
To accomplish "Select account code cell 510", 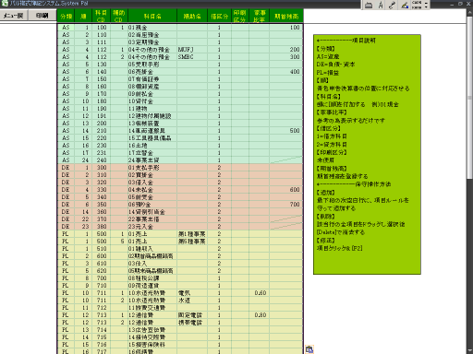I will (x=101, y=249).
